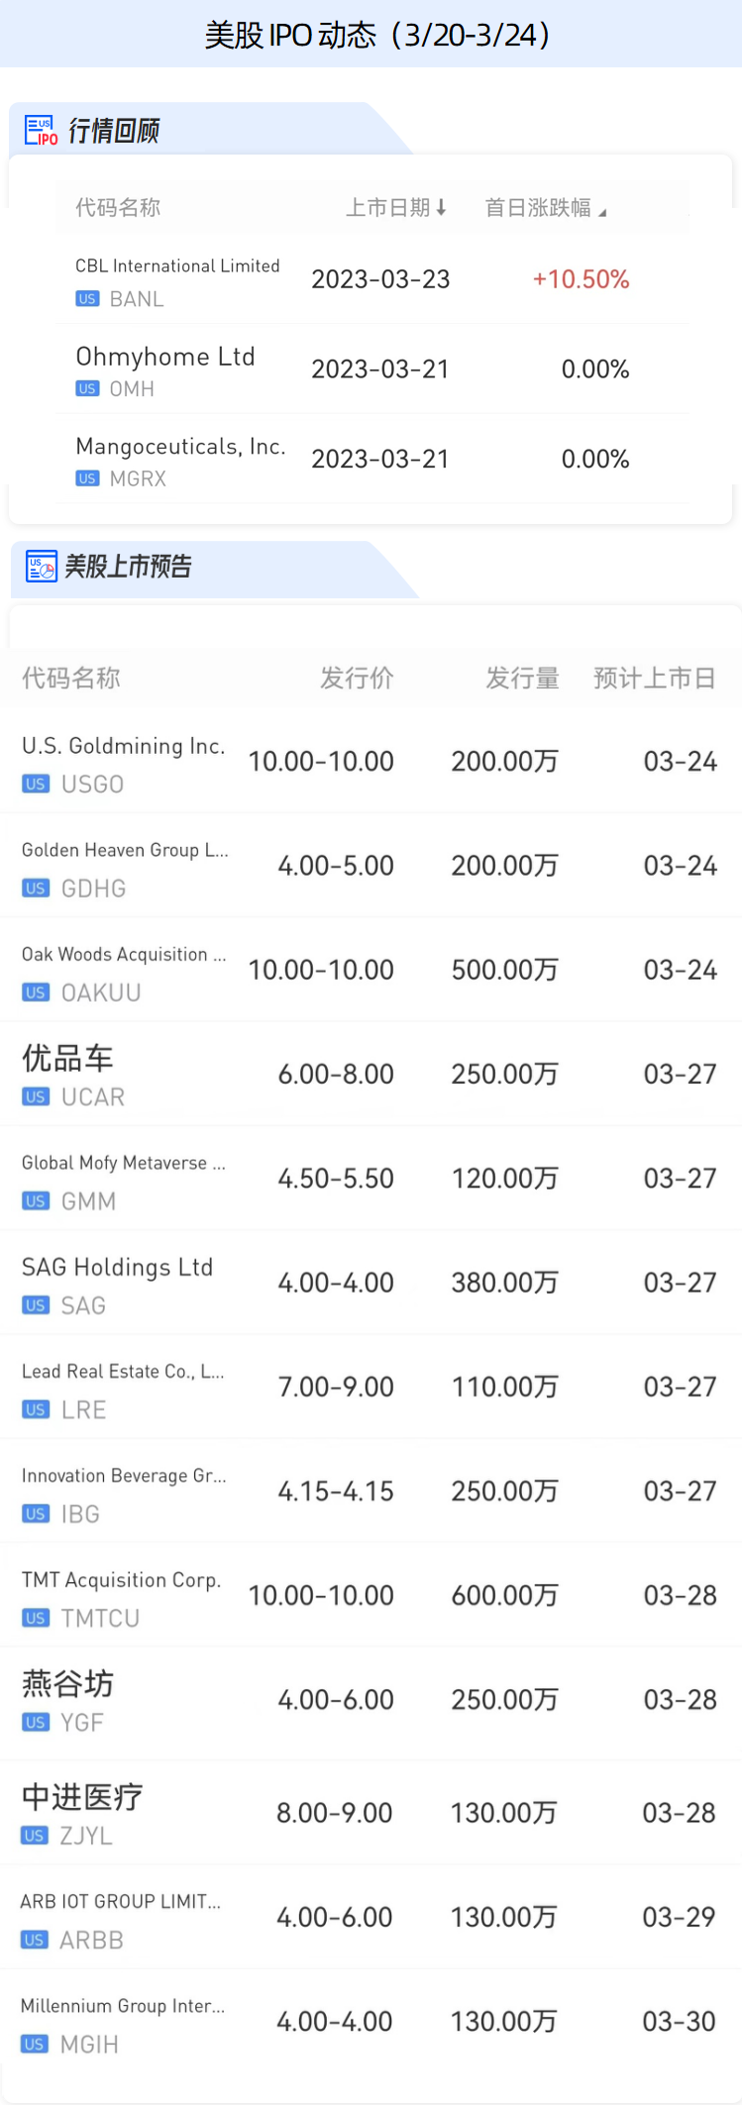This screenshot has height=2105, width=742.
Task: Open the 优品车 IPO entry
Action: [x=67, y=1059]
